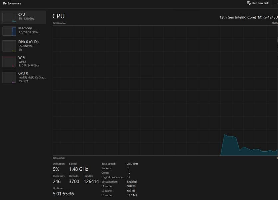The image size is (278, 200).
Task: Click the L3 cache value 12.0 MB
Action: pyautogui.click(x=132, y=195)
